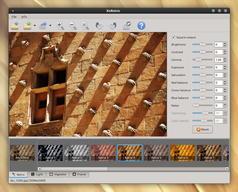Click the Blue balance slider
This screenshot has width=238, height=192.
click(203, 98)
